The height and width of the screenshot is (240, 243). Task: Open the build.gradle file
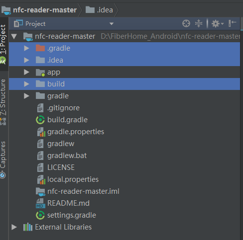[x=67, y=120]
